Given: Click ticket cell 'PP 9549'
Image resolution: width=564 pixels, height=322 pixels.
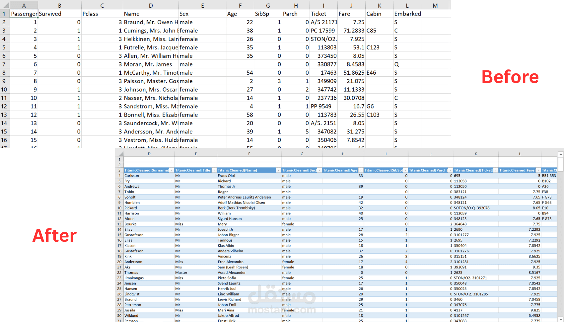Looking at the screenshot, I should [x=324, y=106].
